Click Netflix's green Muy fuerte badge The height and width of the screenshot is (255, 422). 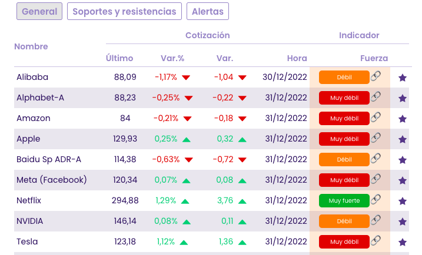pos(344,201)
